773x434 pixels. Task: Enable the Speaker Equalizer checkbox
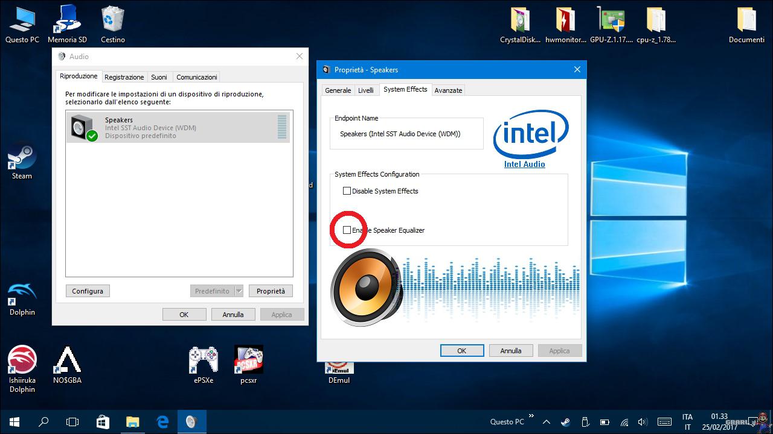(x=347, y=230)
